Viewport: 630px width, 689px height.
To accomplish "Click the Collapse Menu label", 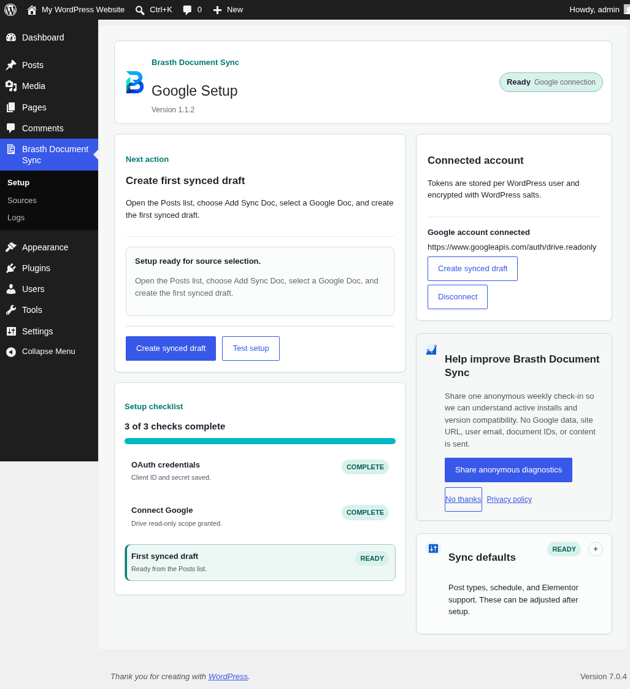I will coord(48,352).
